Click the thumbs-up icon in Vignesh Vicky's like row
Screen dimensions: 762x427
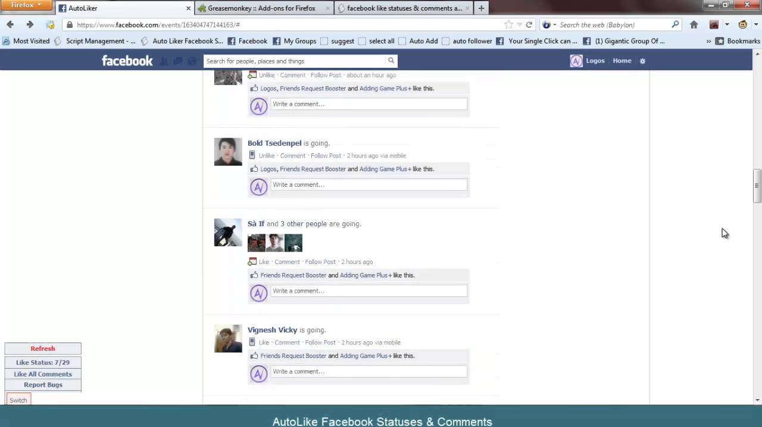click(x=254, y=356)
